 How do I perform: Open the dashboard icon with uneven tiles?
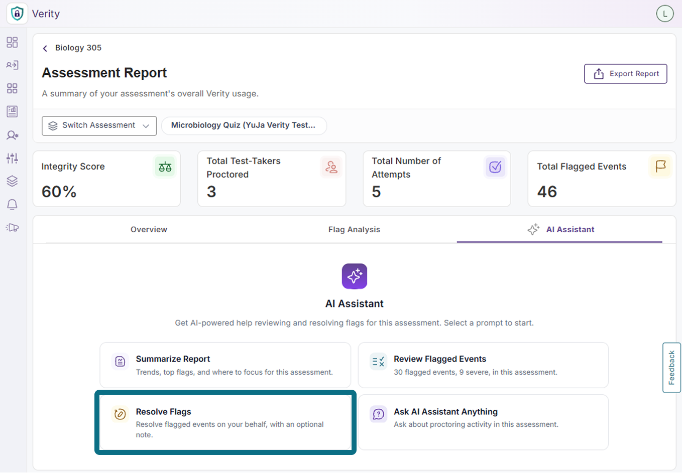point(12,42)
